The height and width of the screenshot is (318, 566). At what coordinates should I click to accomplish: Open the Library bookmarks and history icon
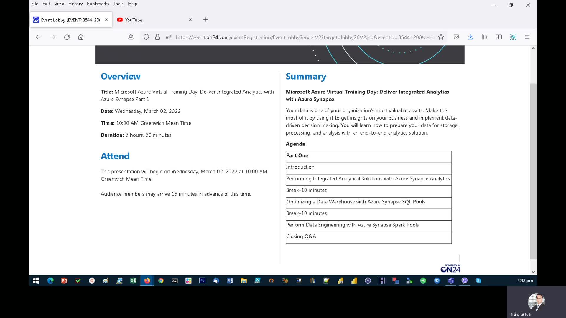tap(485, 37)
